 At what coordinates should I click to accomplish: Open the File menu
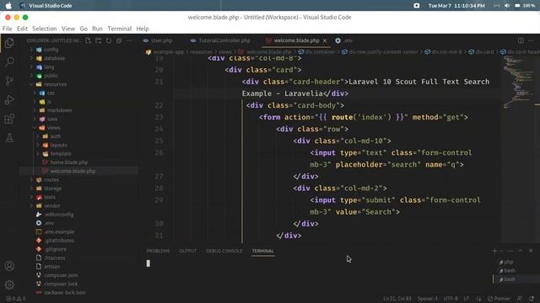pyautogui.click(x=8, y=29)
